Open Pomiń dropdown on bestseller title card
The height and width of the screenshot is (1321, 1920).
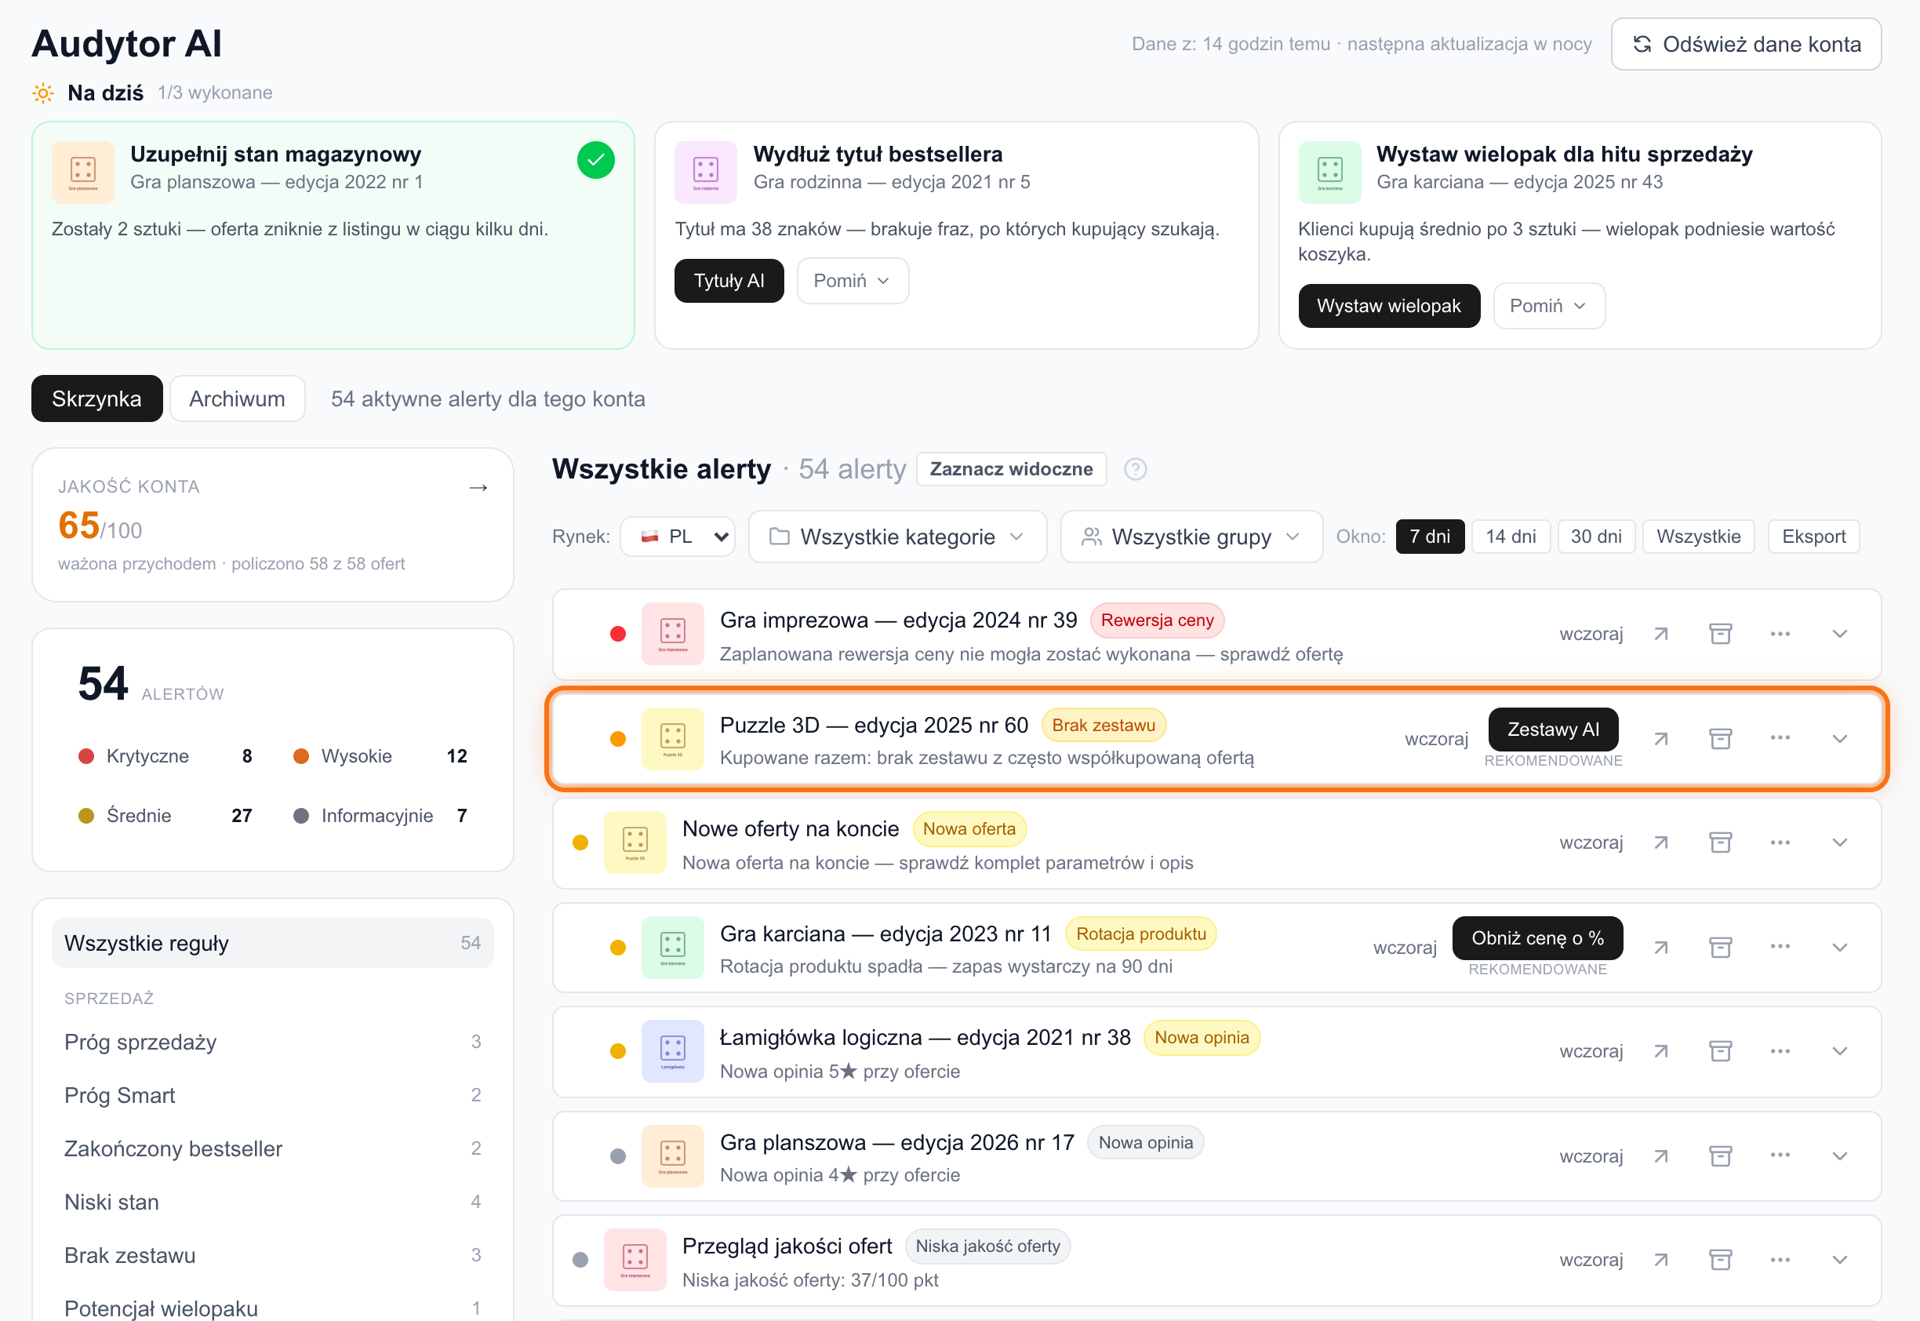tap(853, 281)
